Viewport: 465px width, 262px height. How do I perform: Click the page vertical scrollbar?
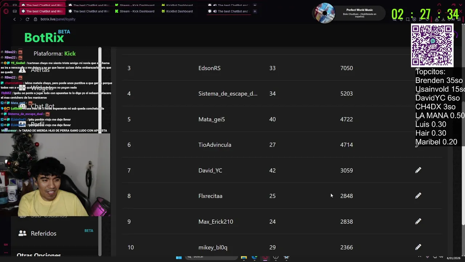click(x=463, y=164)
